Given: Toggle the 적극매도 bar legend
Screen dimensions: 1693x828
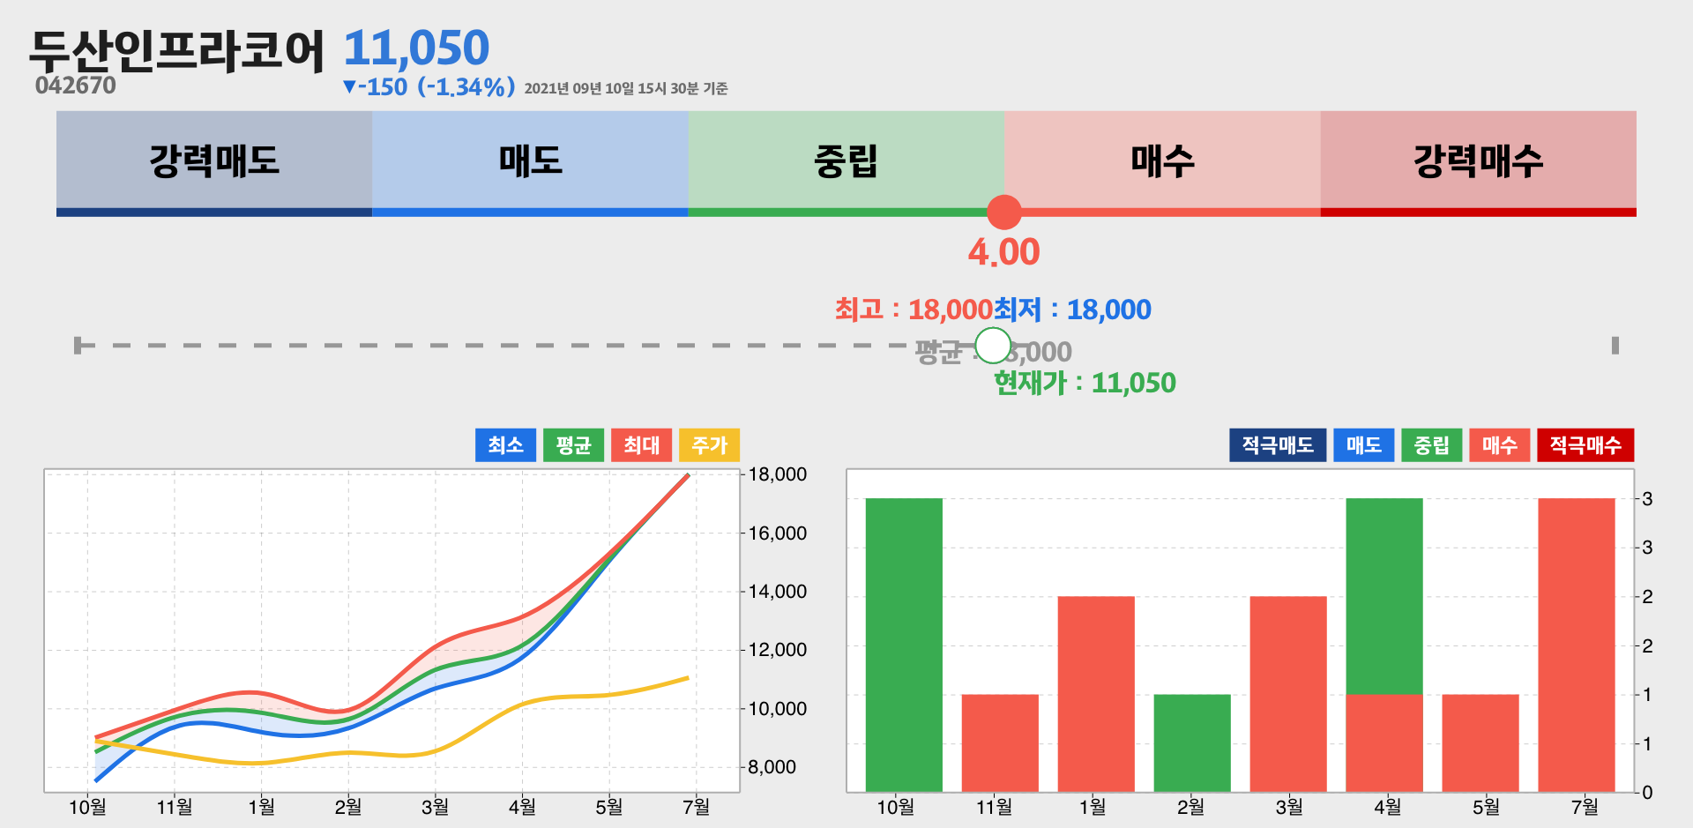Looking at the screenshot, I should coord(1278,445).
